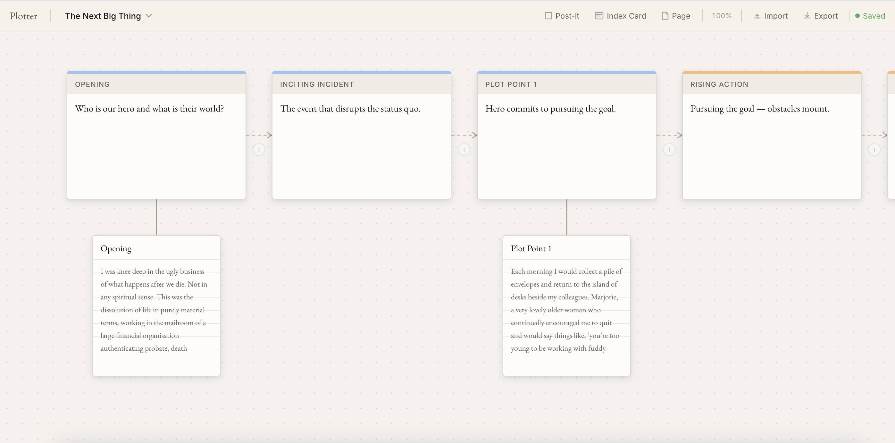Screen dimensions: 895x443
Task: Click plus button between Inciting Incident and Plot Point 1
Action: click(x=464, y=150)
